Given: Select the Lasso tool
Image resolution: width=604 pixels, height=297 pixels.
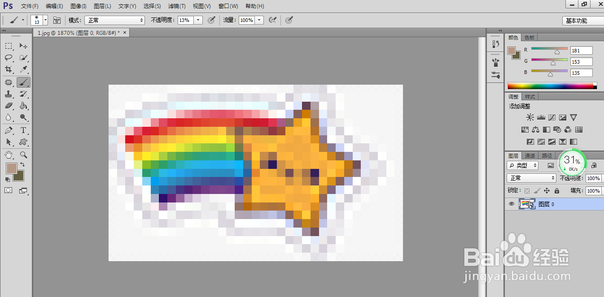Looking at the screenshot, I should pos(9,58).
